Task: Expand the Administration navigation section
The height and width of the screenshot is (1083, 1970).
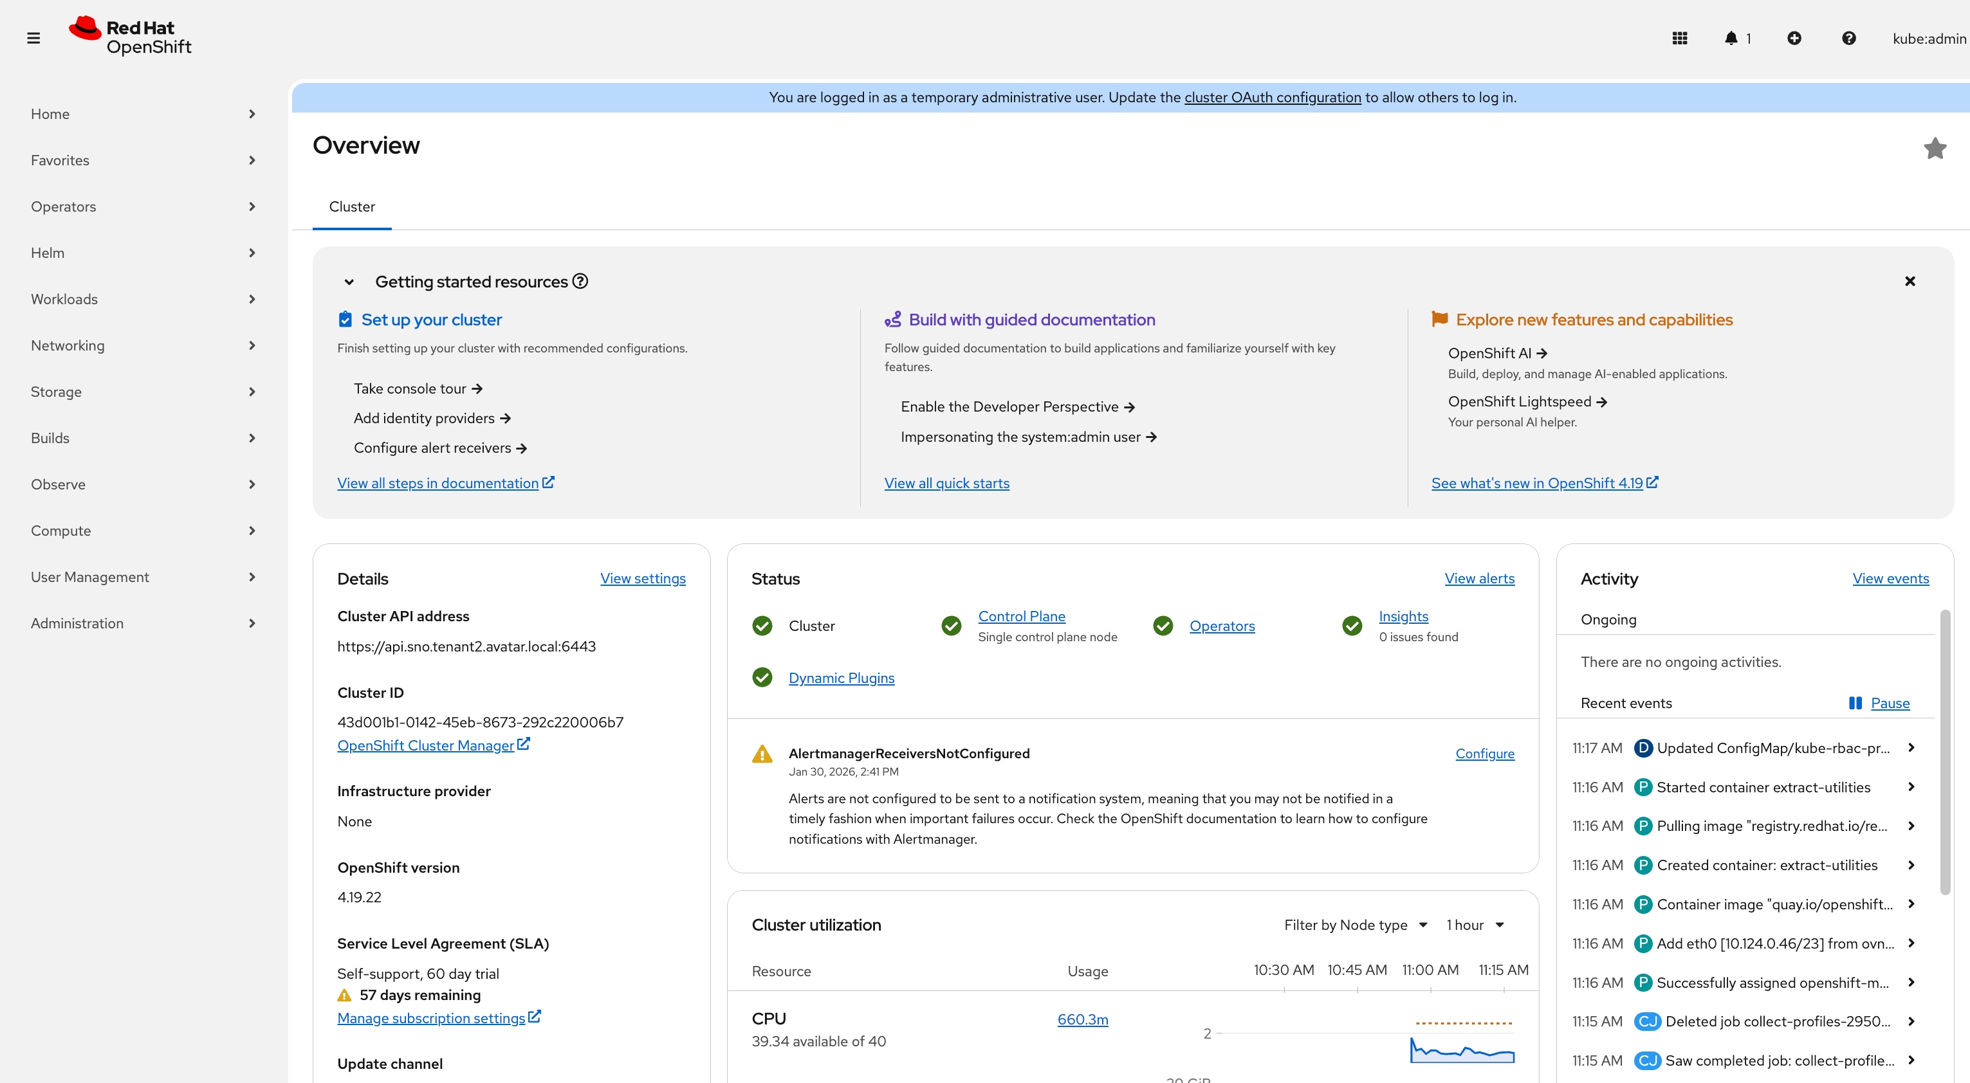Action: pos(143,624)
